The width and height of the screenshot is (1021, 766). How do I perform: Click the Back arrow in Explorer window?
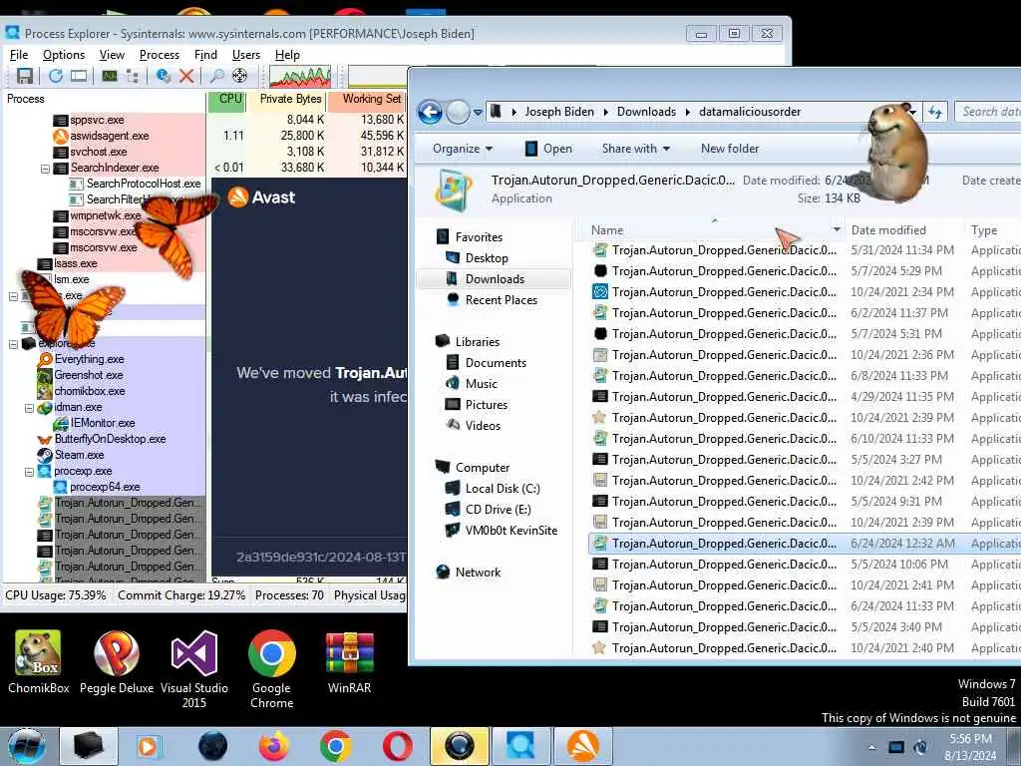click(x=430, y=112)
